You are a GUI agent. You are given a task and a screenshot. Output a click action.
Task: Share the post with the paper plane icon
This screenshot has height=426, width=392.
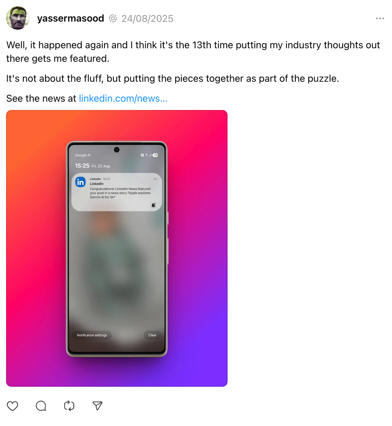(x=97, y=406)
